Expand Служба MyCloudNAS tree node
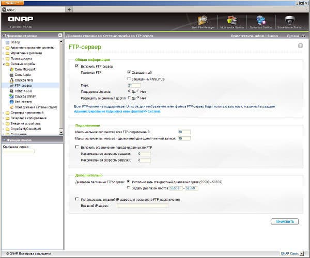This screenshot has width=310, height=258. pos(4,129)
